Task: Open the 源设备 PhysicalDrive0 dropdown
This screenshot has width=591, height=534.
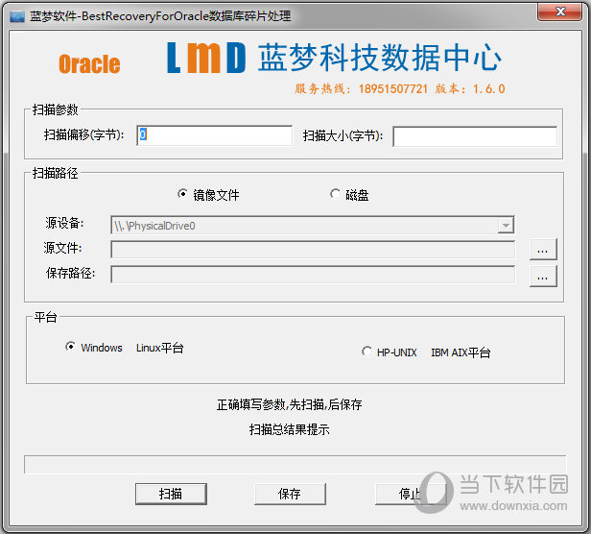Action: tap(506, 226)
